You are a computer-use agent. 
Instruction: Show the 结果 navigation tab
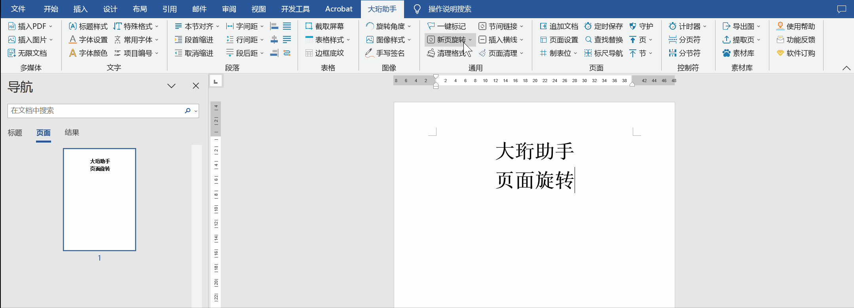(x=72, y=133)
